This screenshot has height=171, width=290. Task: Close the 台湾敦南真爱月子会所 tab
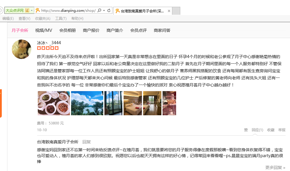[169, 11]
